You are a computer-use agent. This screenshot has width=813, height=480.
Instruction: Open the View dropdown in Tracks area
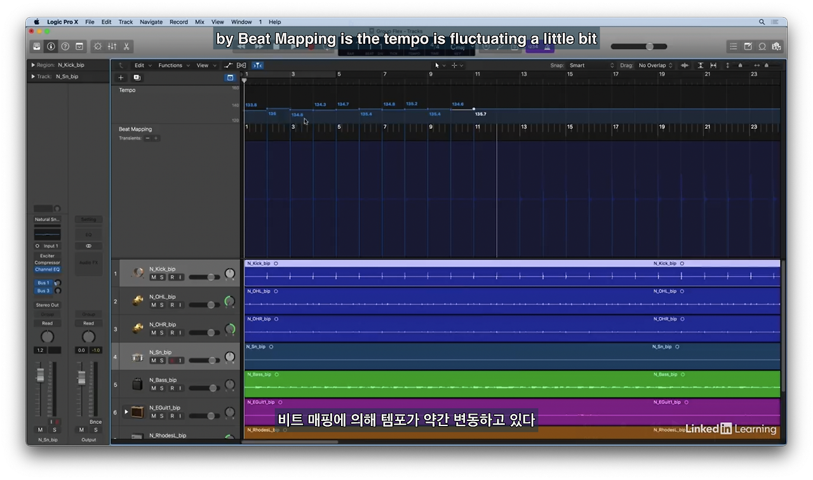pyautogui.click(x=205, y=65)
